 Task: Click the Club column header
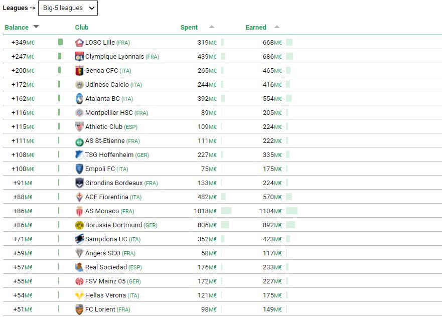tap(82, 28)
